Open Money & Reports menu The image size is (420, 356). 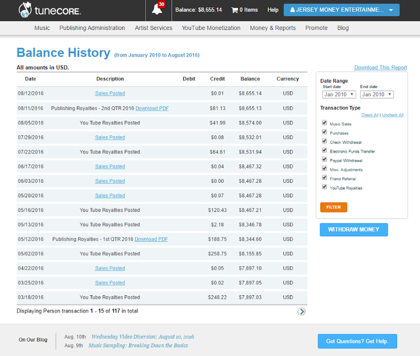272,28
